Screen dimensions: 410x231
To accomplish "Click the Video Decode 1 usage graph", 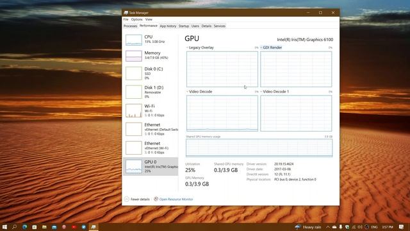I will [x=296, y=113].
